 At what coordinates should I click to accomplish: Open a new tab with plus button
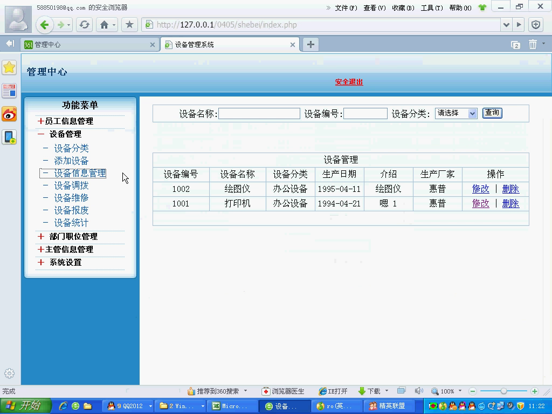(x=310, y=44)
